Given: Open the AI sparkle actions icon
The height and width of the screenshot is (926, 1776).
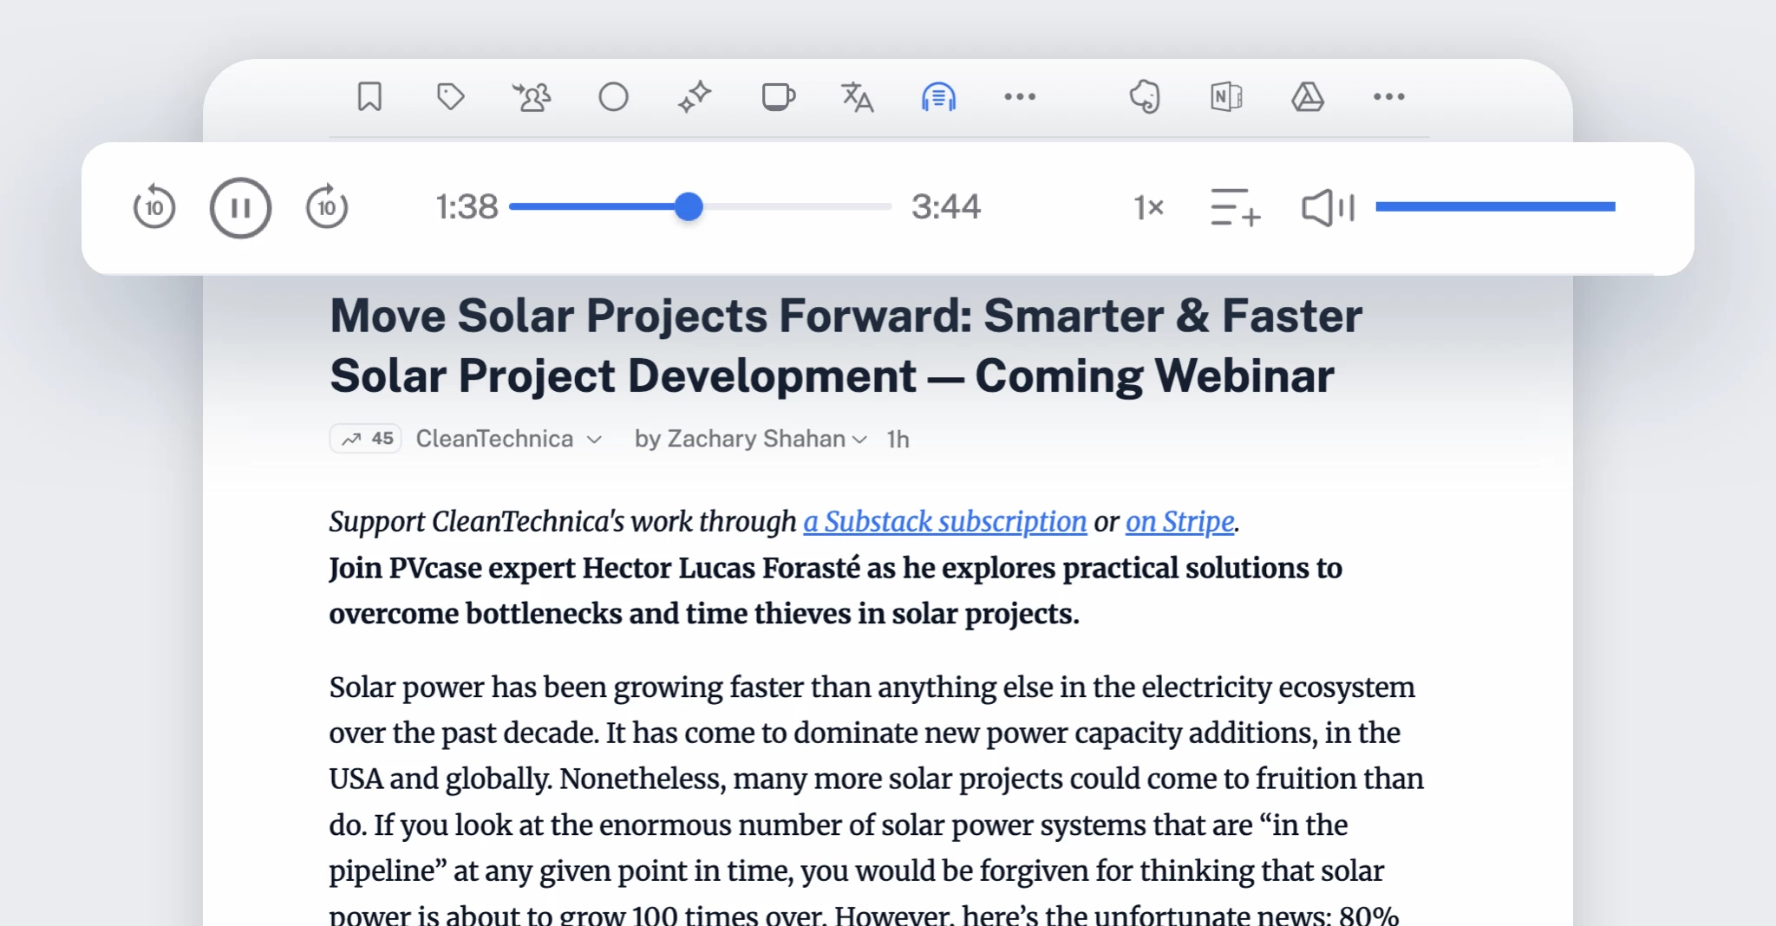Looking at the screenshot, I should [x=695, y=96].
